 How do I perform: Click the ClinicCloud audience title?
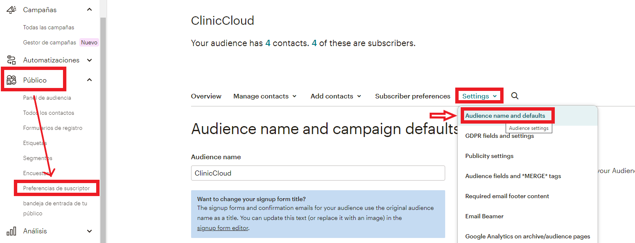click(x=223, y=21)
